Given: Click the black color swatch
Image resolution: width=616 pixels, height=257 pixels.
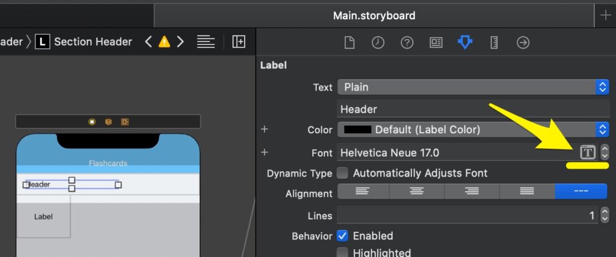Looking at the screenshot, I should (357, 130).
